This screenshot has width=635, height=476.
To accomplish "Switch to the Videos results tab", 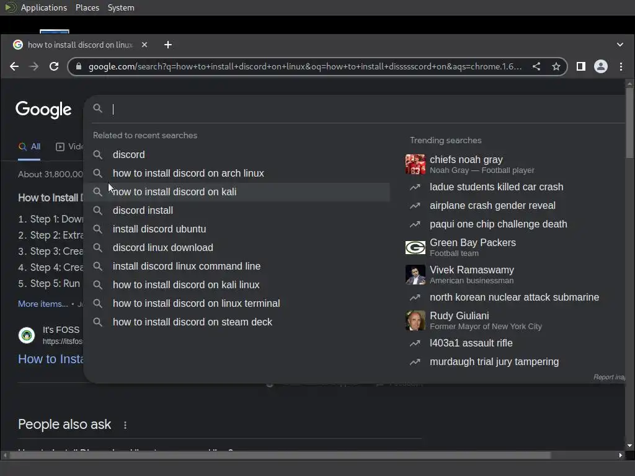I will (69, 146).
